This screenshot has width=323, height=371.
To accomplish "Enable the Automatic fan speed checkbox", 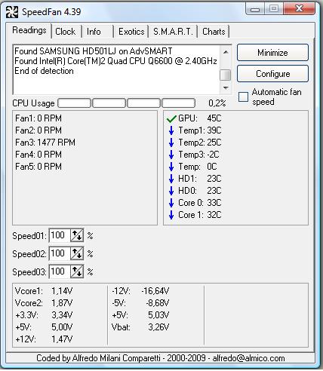I will (243, 97).
